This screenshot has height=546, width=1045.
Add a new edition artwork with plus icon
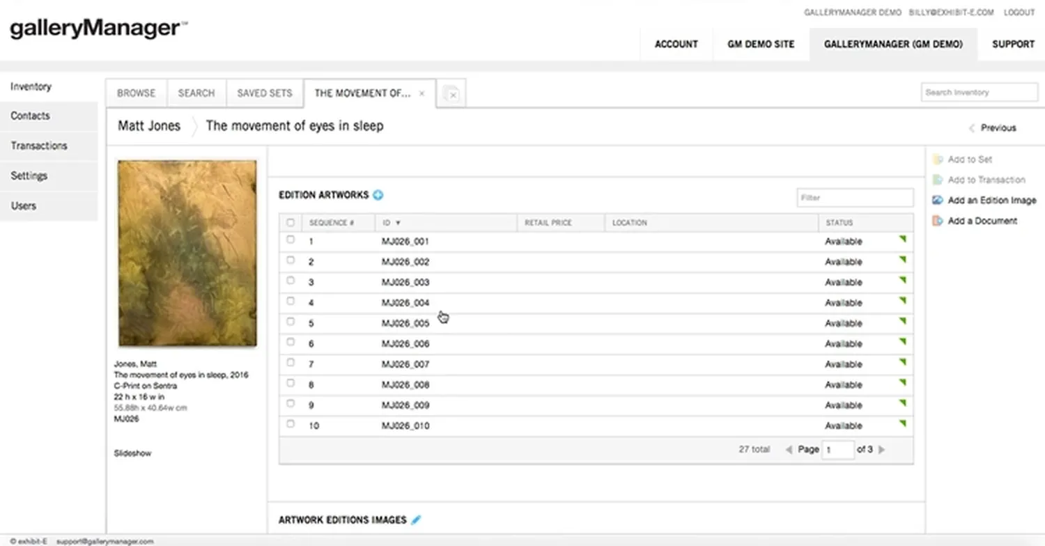(x=378, y=196)
